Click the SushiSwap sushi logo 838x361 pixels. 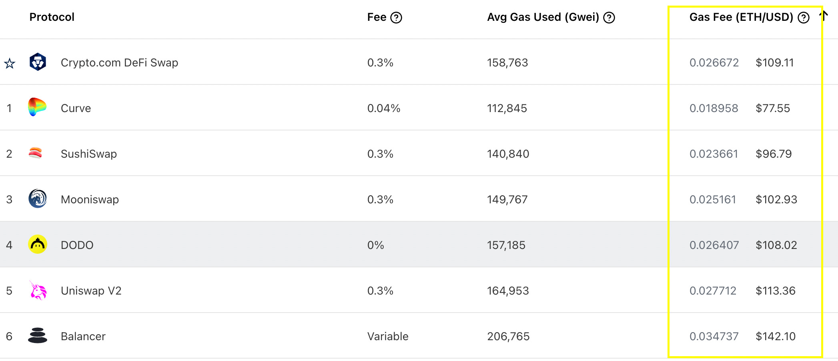(x=35, y=153)
